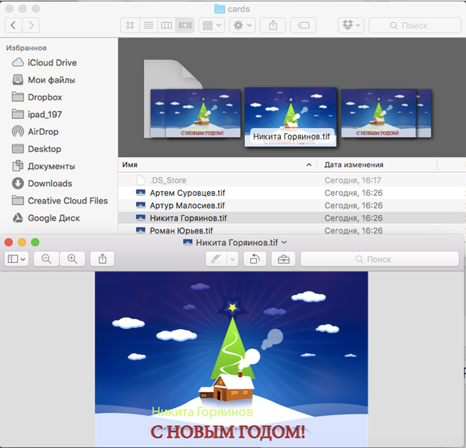Viewport: 466px width, 448px height.
Task: Click the Downloads arrow icon
Action: coord(18,183)
